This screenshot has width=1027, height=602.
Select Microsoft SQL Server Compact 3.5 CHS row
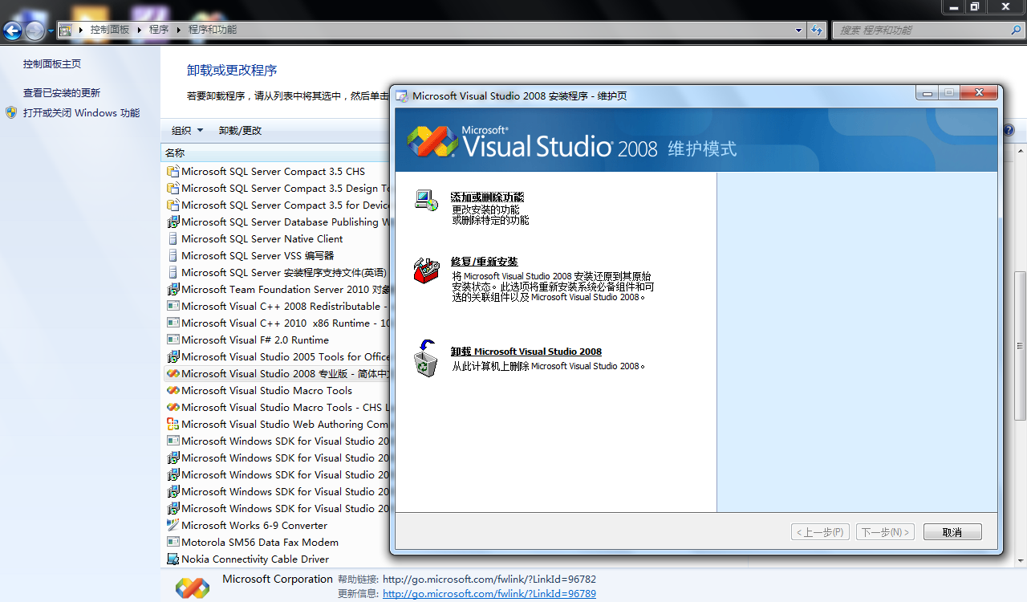(x=277, y=171)
